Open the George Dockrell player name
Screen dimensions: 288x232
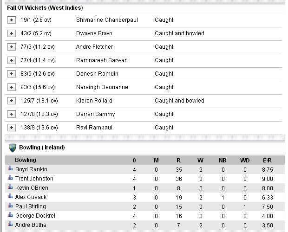[36, 216]
